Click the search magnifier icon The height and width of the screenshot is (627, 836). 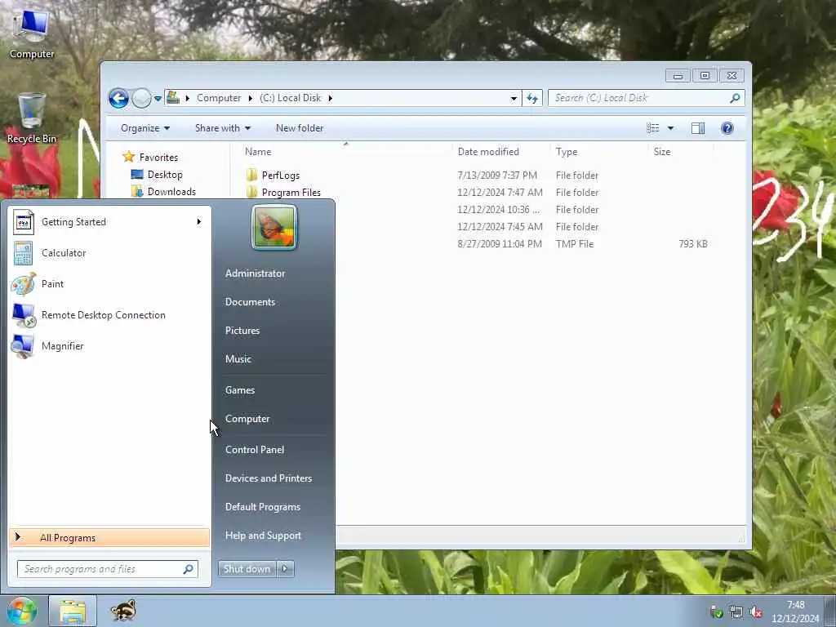pos(735,98)
